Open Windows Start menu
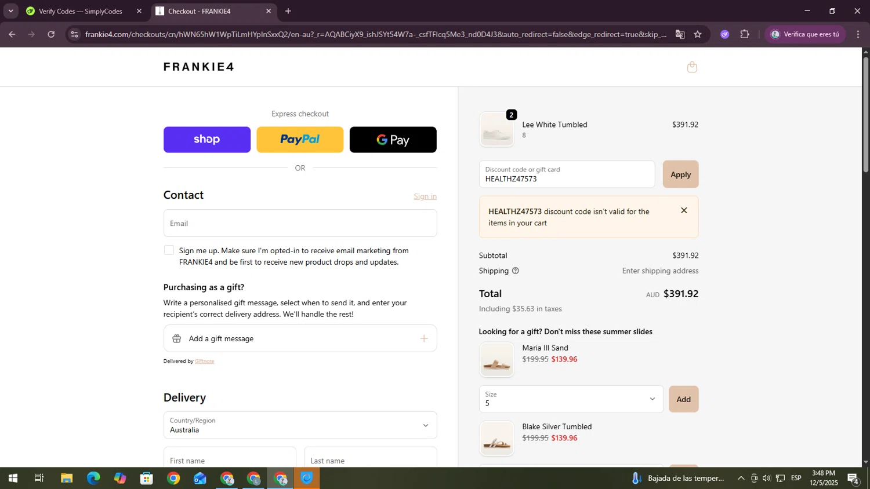870x489 pixels. [x=13, y=479]
